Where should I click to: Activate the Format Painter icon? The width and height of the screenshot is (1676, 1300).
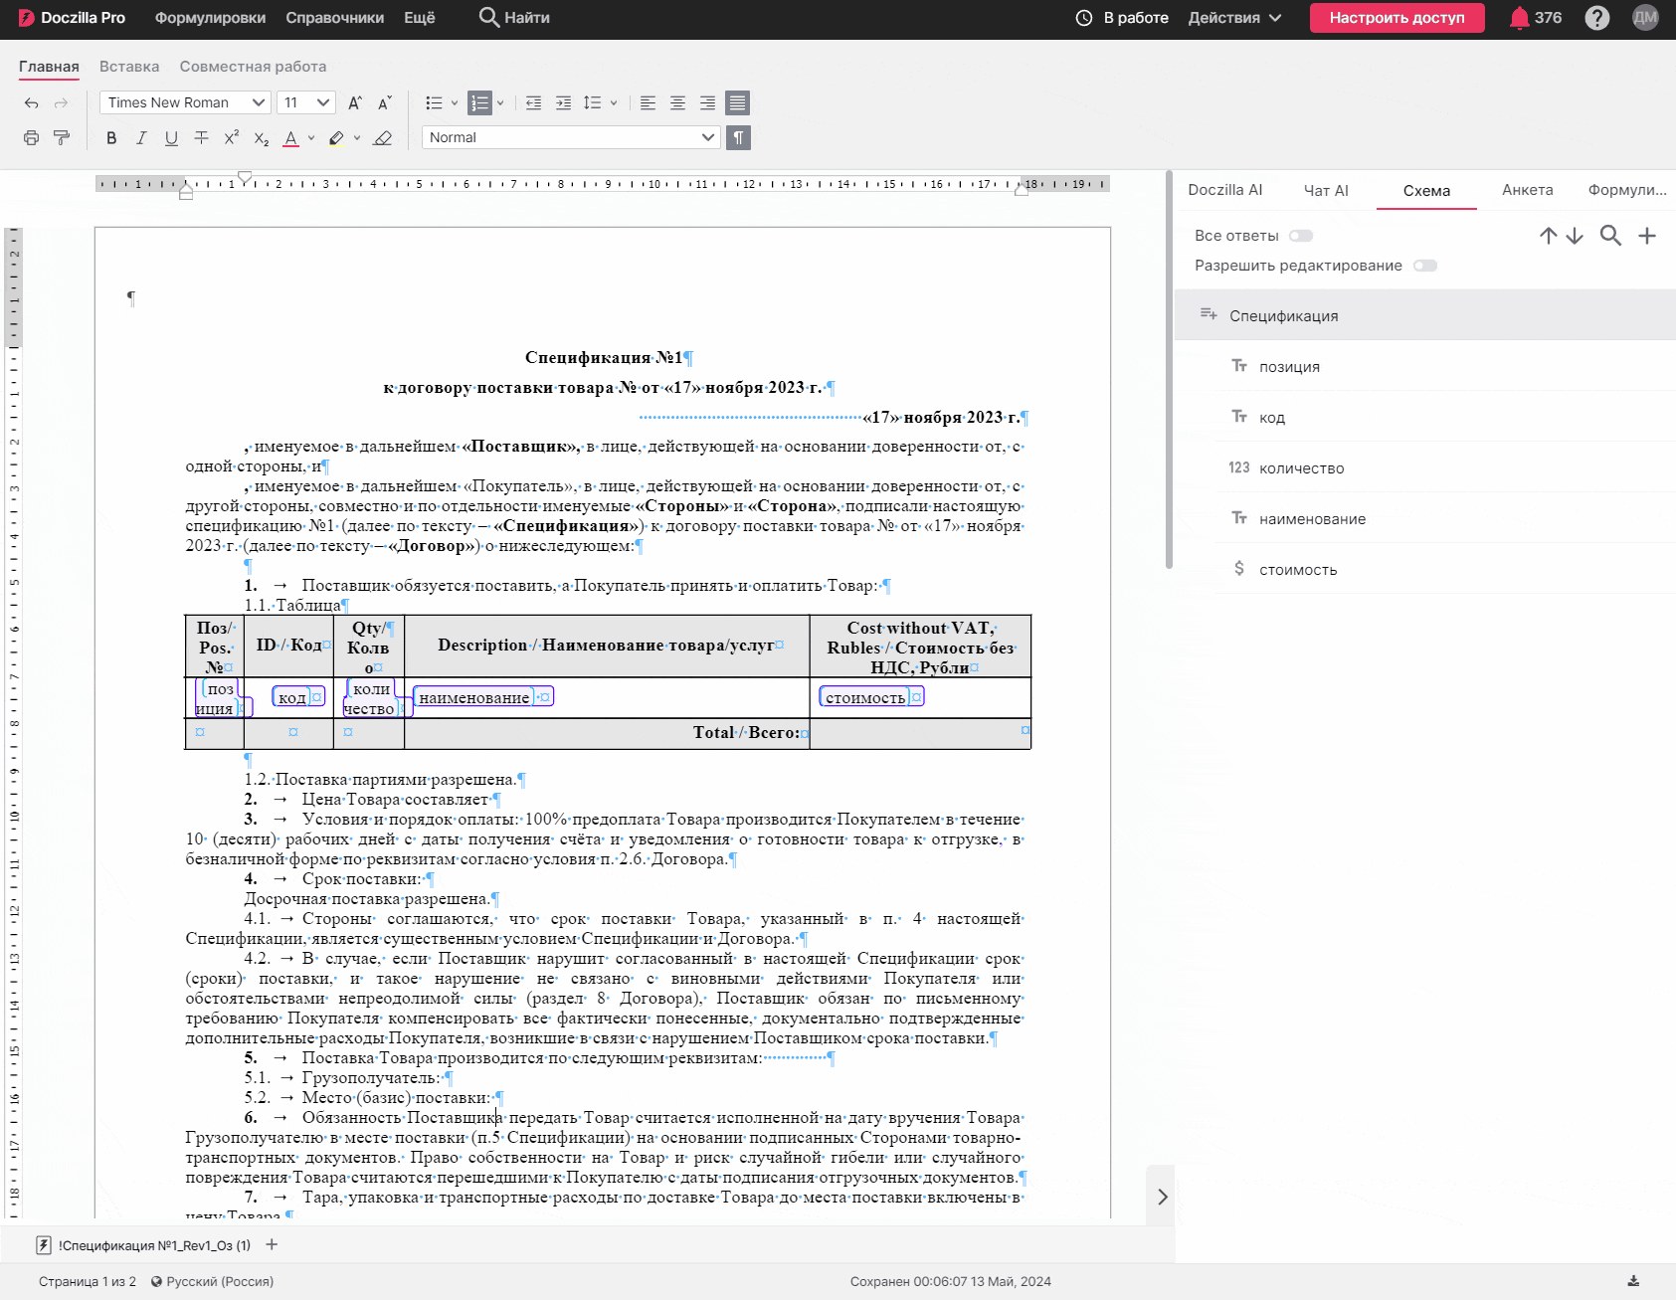point(62,138)
